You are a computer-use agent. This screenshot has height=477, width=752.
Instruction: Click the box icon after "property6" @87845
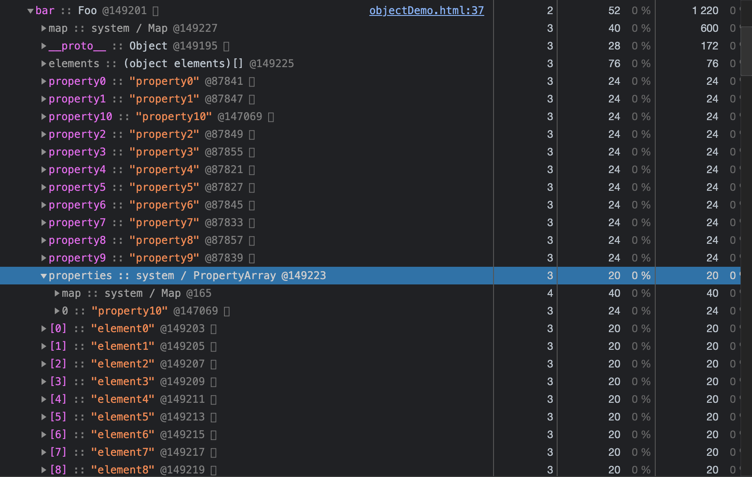(x=252, y=205)
